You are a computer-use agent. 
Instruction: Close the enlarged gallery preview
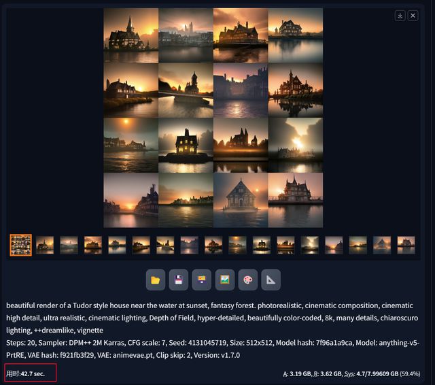[x=413, y=16]
